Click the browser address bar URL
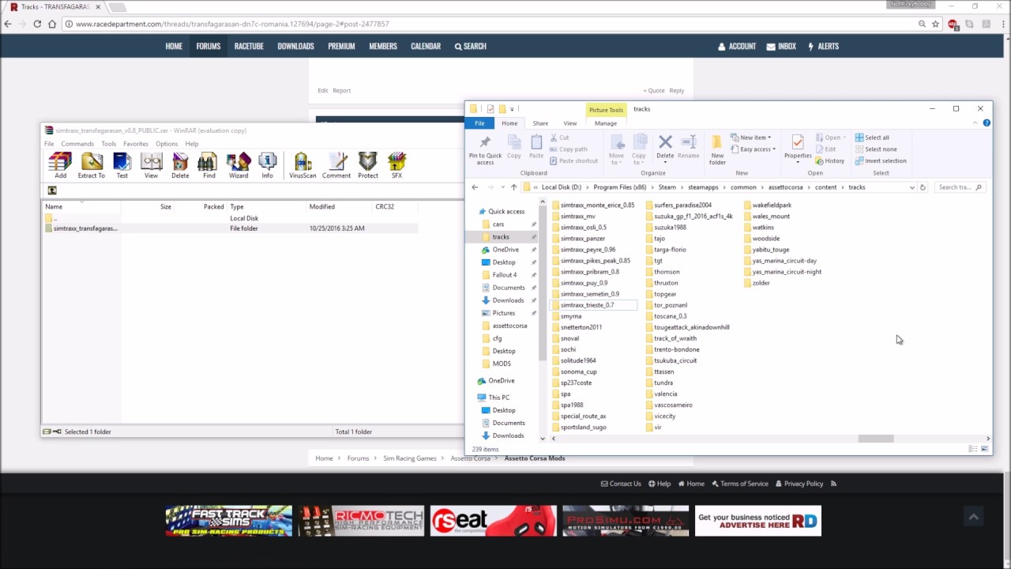 click(x=232, y=24)
